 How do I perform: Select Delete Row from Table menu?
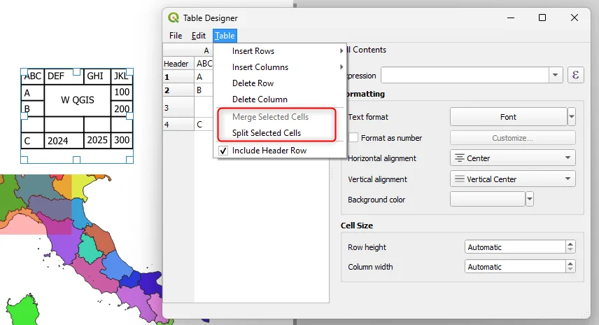coord(253,83)
